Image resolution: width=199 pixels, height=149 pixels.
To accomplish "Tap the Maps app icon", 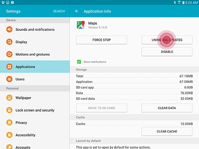I will pyautogui.click(x=81, y=25).
